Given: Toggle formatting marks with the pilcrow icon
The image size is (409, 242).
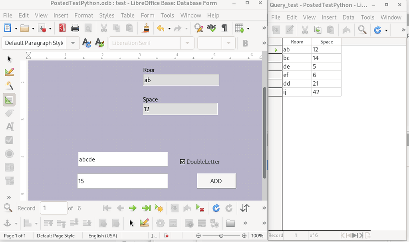Looking at the screenshot, I should click(x=224, y=28).
